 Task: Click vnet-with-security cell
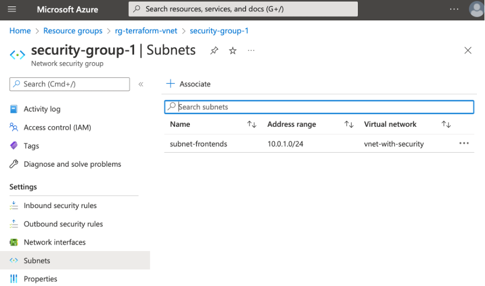pyautogui.click(x=394, y=144)
